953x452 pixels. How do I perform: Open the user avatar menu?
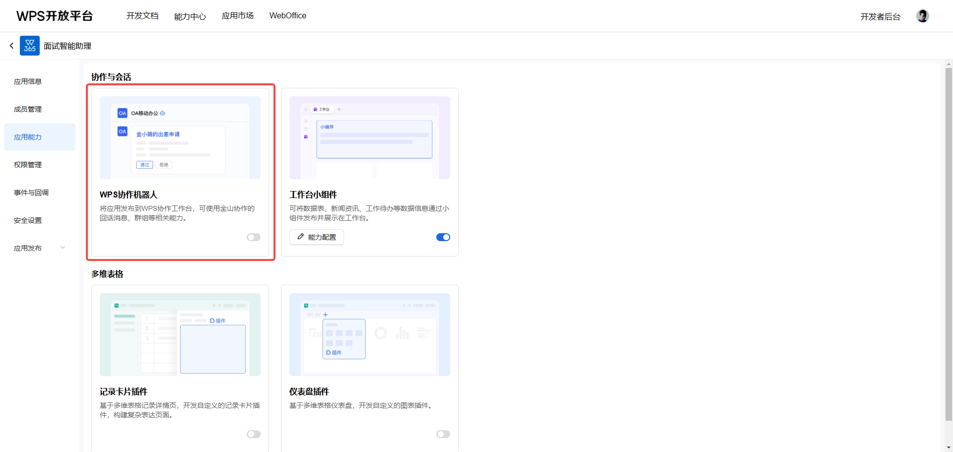pyautogui.click(x=923, y=16)
